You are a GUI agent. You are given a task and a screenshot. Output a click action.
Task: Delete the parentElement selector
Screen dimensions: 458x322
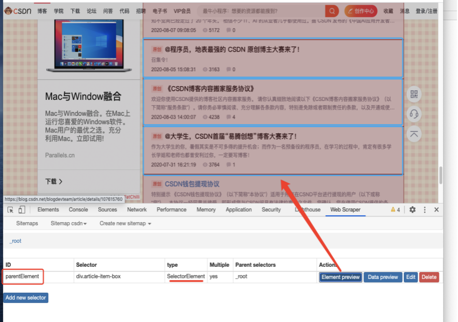click(x=429, y=277)
